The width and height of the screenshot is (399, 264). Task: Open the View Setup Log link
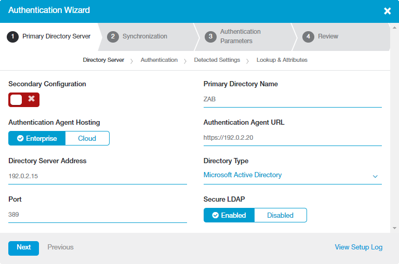coord(358,247)
